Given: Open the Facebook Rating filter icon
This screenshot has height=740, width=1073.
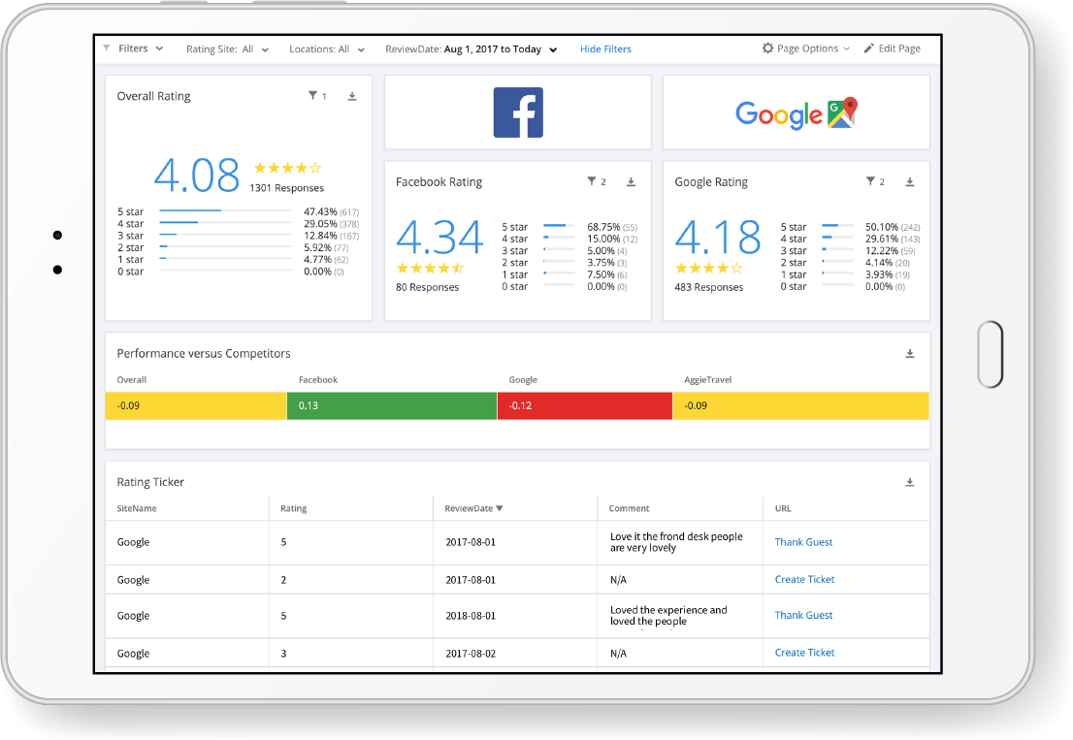Looking at the screenshot, I should tap(591, 181).
